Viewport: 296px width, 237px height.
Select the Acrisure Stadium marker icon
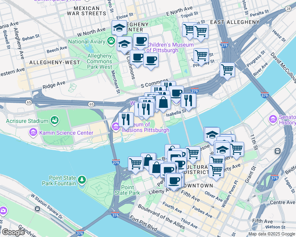pos(55,120)
